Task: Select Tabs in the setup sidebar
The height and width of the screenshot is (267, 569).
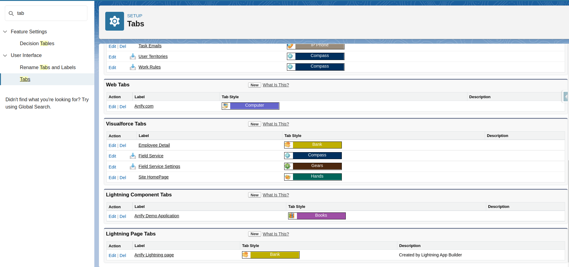Action: (x=25, y=79)
